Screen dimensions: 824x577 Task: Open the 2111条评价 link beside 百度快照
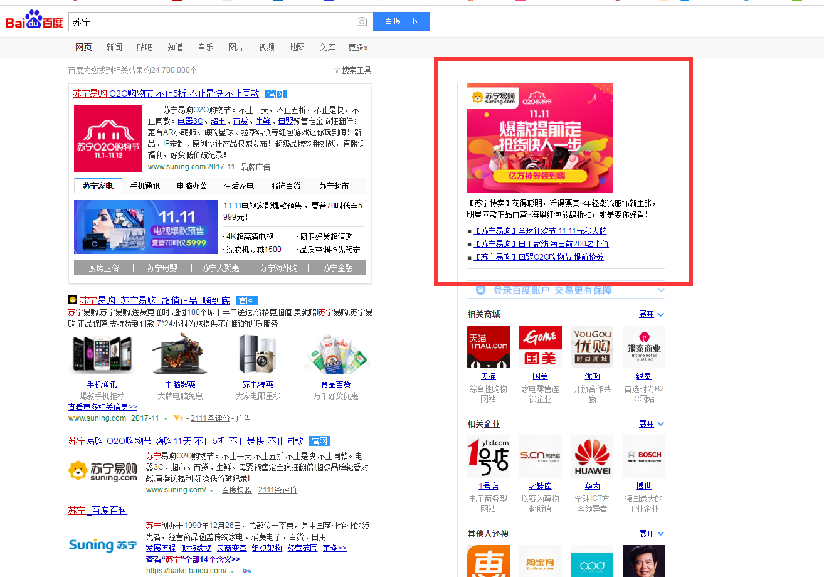click(278, 490)
